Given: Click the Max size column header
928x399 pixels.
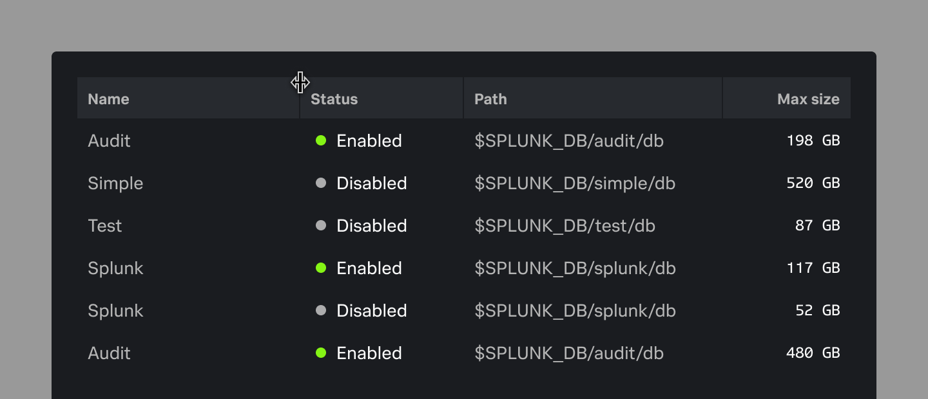Looking at the screenshot, I should point(808,99).
